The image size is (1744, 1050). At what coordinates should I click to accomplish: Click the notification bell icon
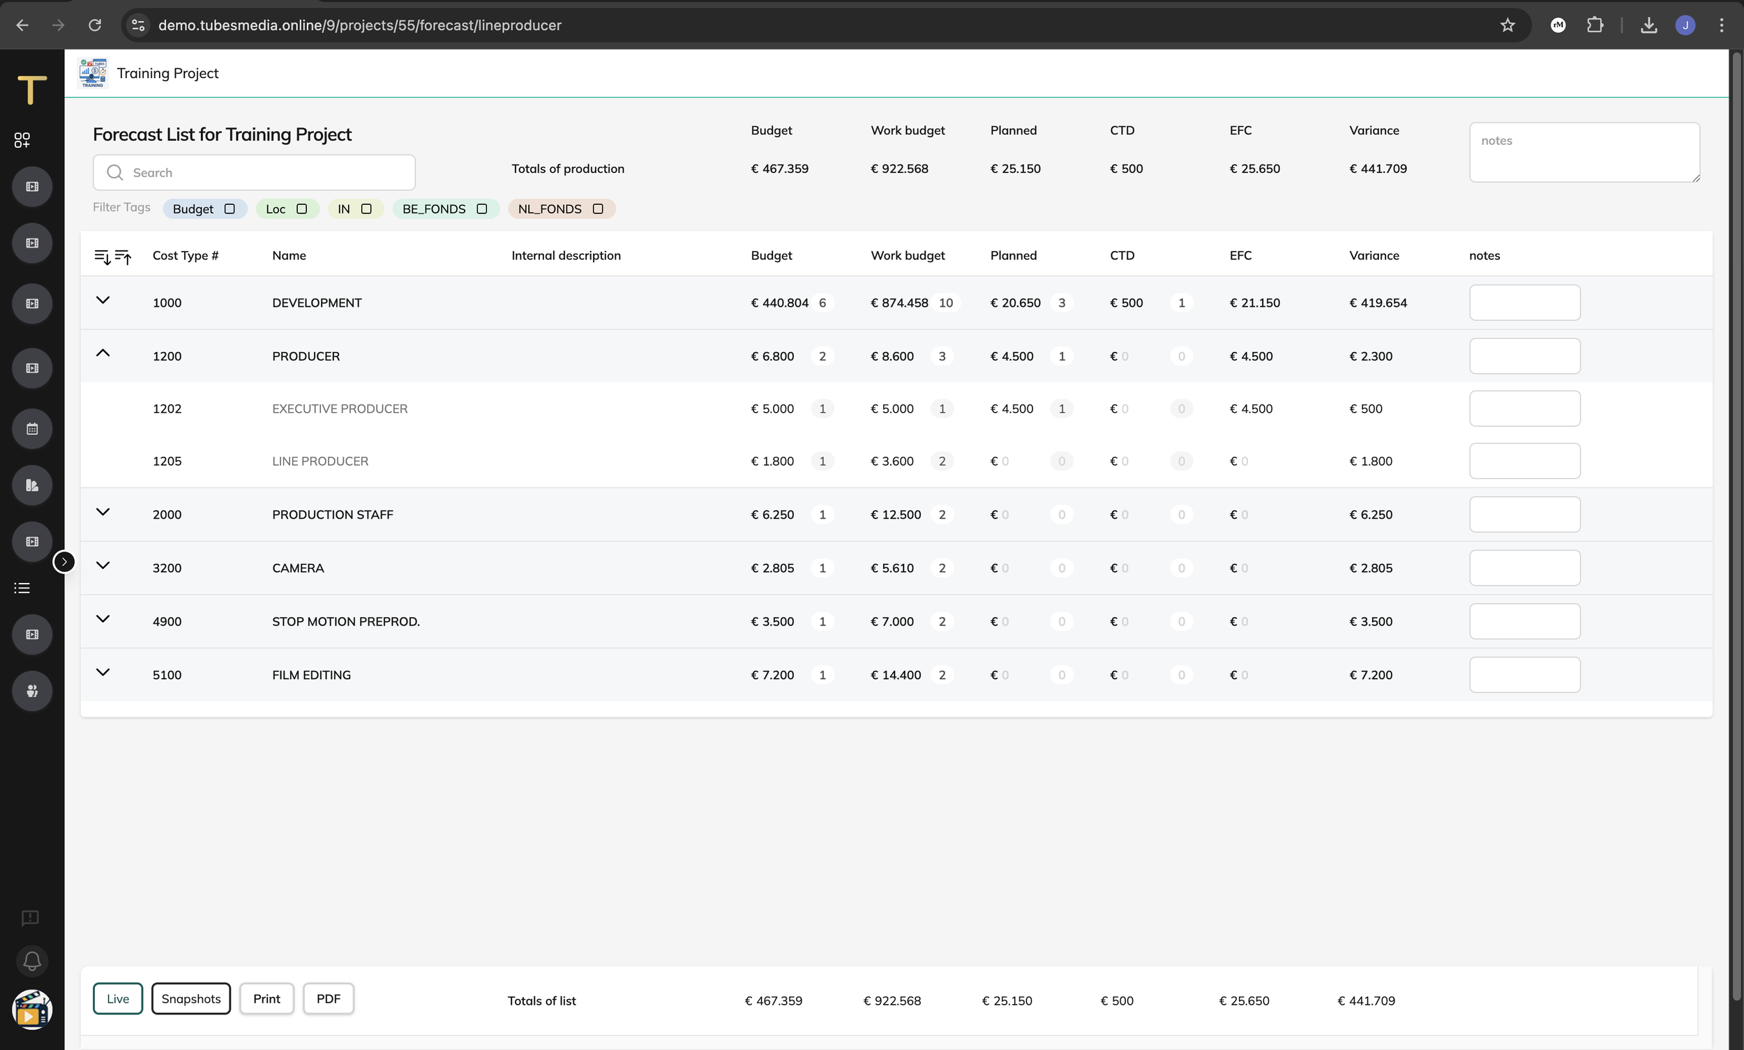tap(32, 961)
